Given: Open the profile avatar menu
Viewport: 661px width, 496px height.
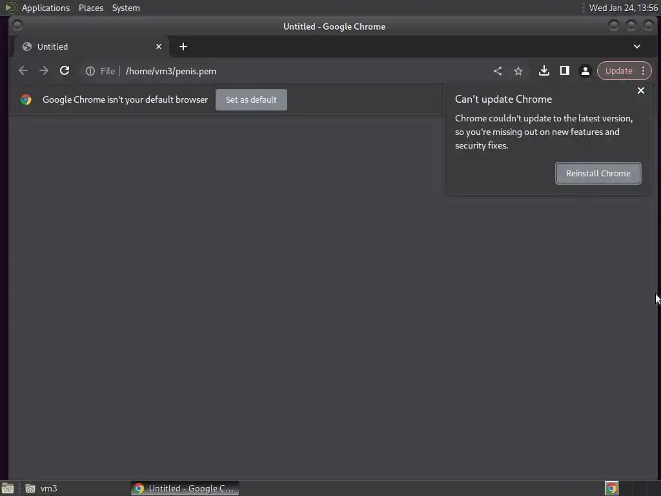Looking at the screenshot, I should [x=585, y=71].
